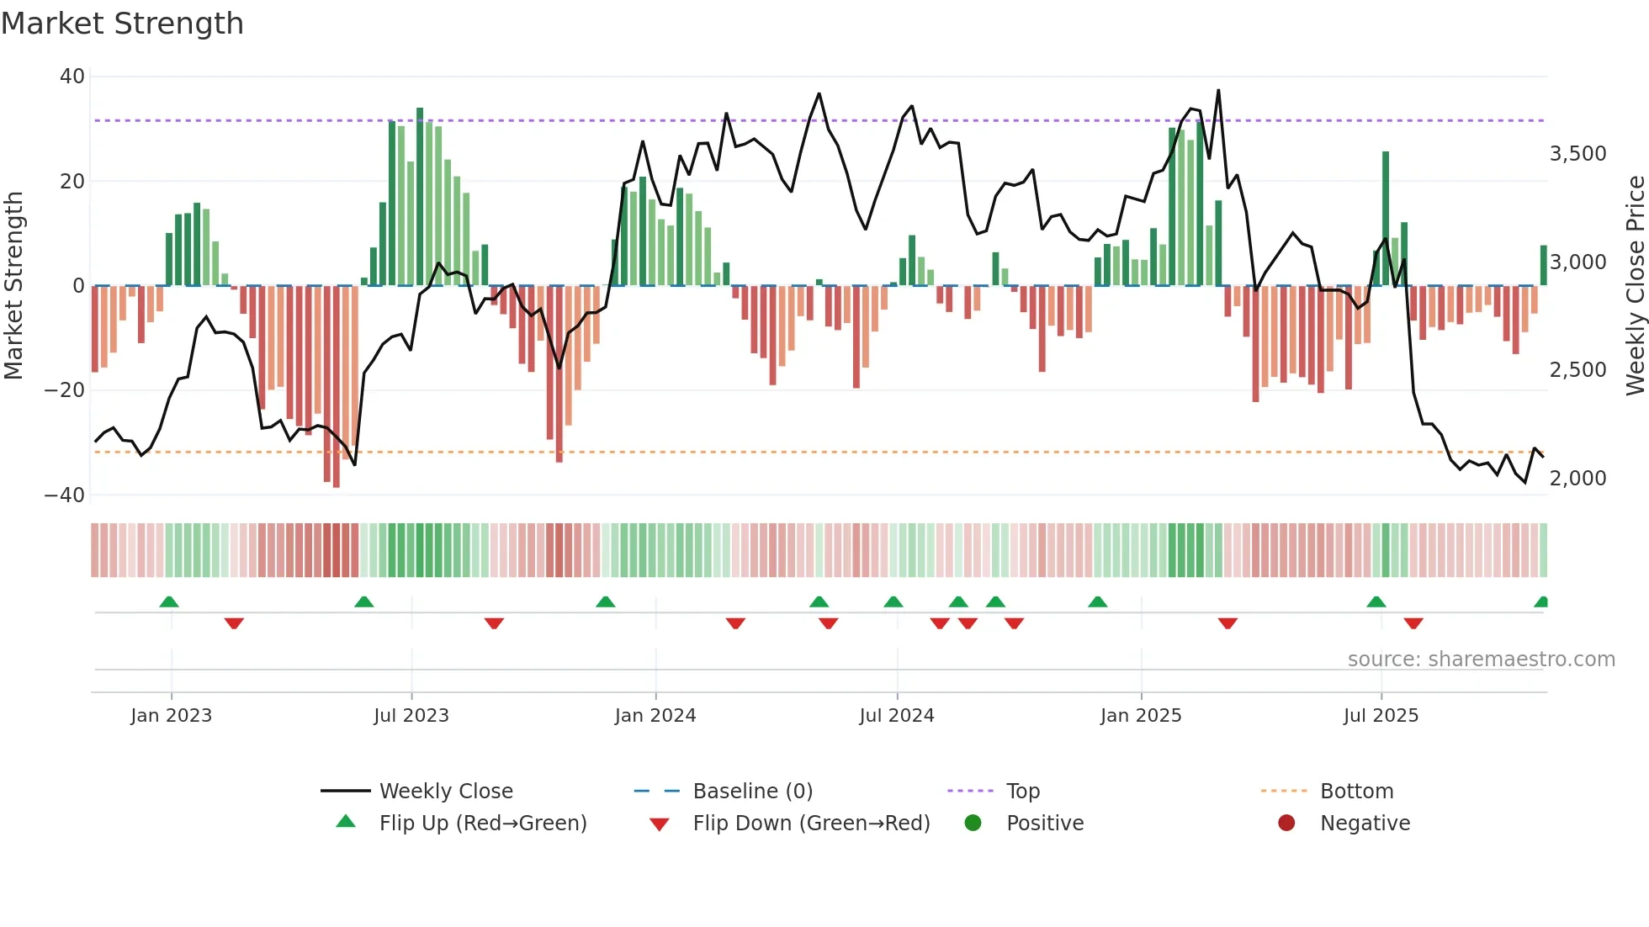Click the Positive green circle legend icon
Image resolution: width=1649 pixels, height=927 pixels.
click(973, 823)
